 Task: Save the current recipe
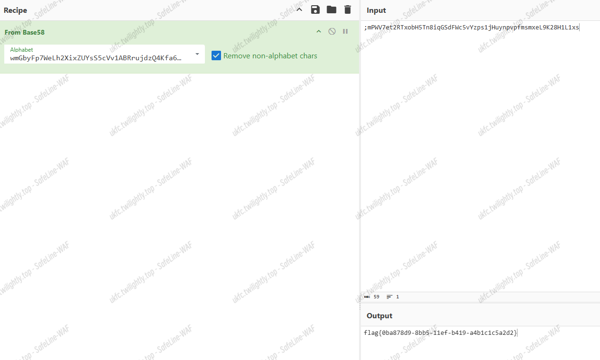315,10
